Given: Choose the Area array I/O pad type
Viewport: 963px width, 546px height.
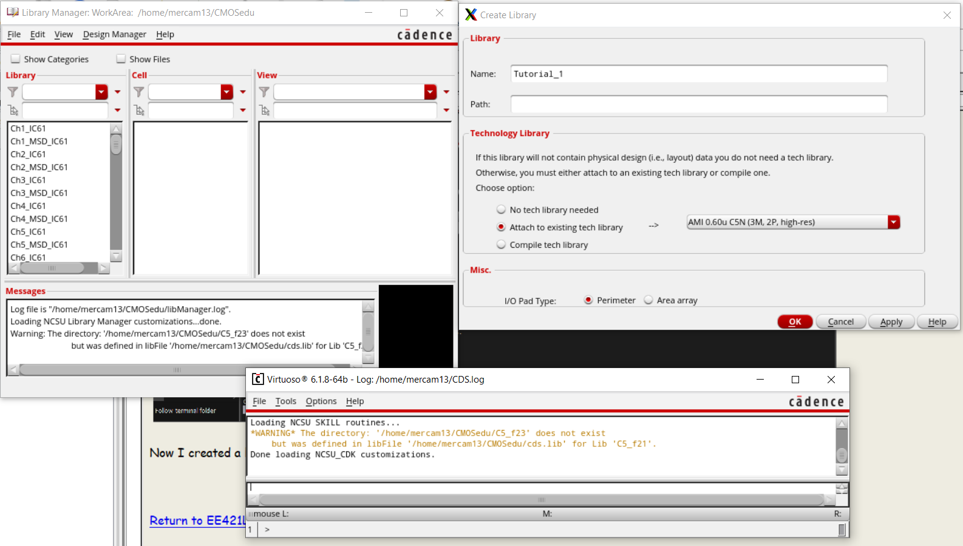Looking at the screenshot, I should (648, 300).
